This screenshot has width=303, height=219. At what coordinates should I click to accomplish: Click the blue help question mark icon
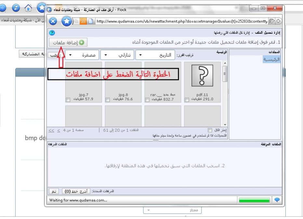pos(51,33)
